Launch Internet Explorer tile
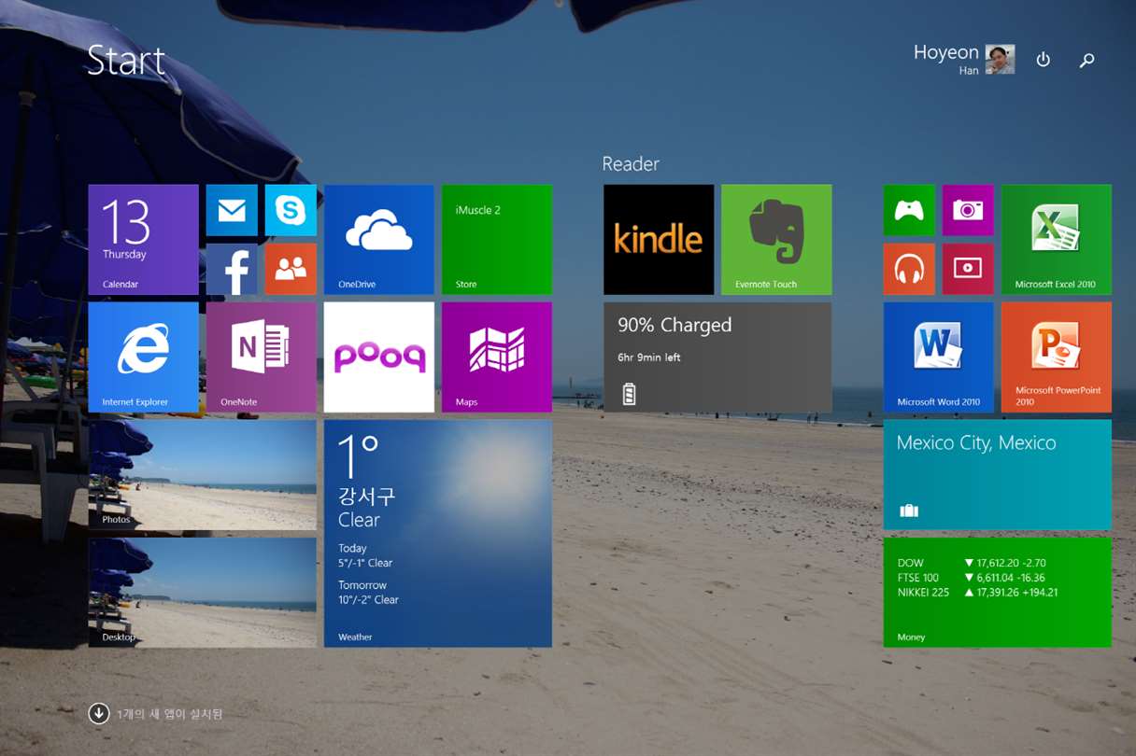 coord(143,357)
